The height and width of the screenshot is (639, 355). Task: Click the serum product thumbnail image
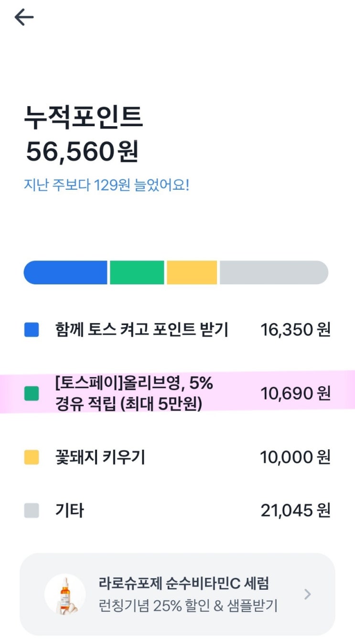pyautogui.click(x=65, y=595)
